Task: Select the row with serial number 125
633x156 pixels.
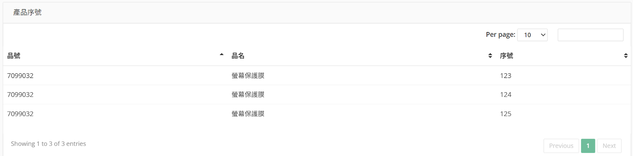Action: click(x=317, y=114)
